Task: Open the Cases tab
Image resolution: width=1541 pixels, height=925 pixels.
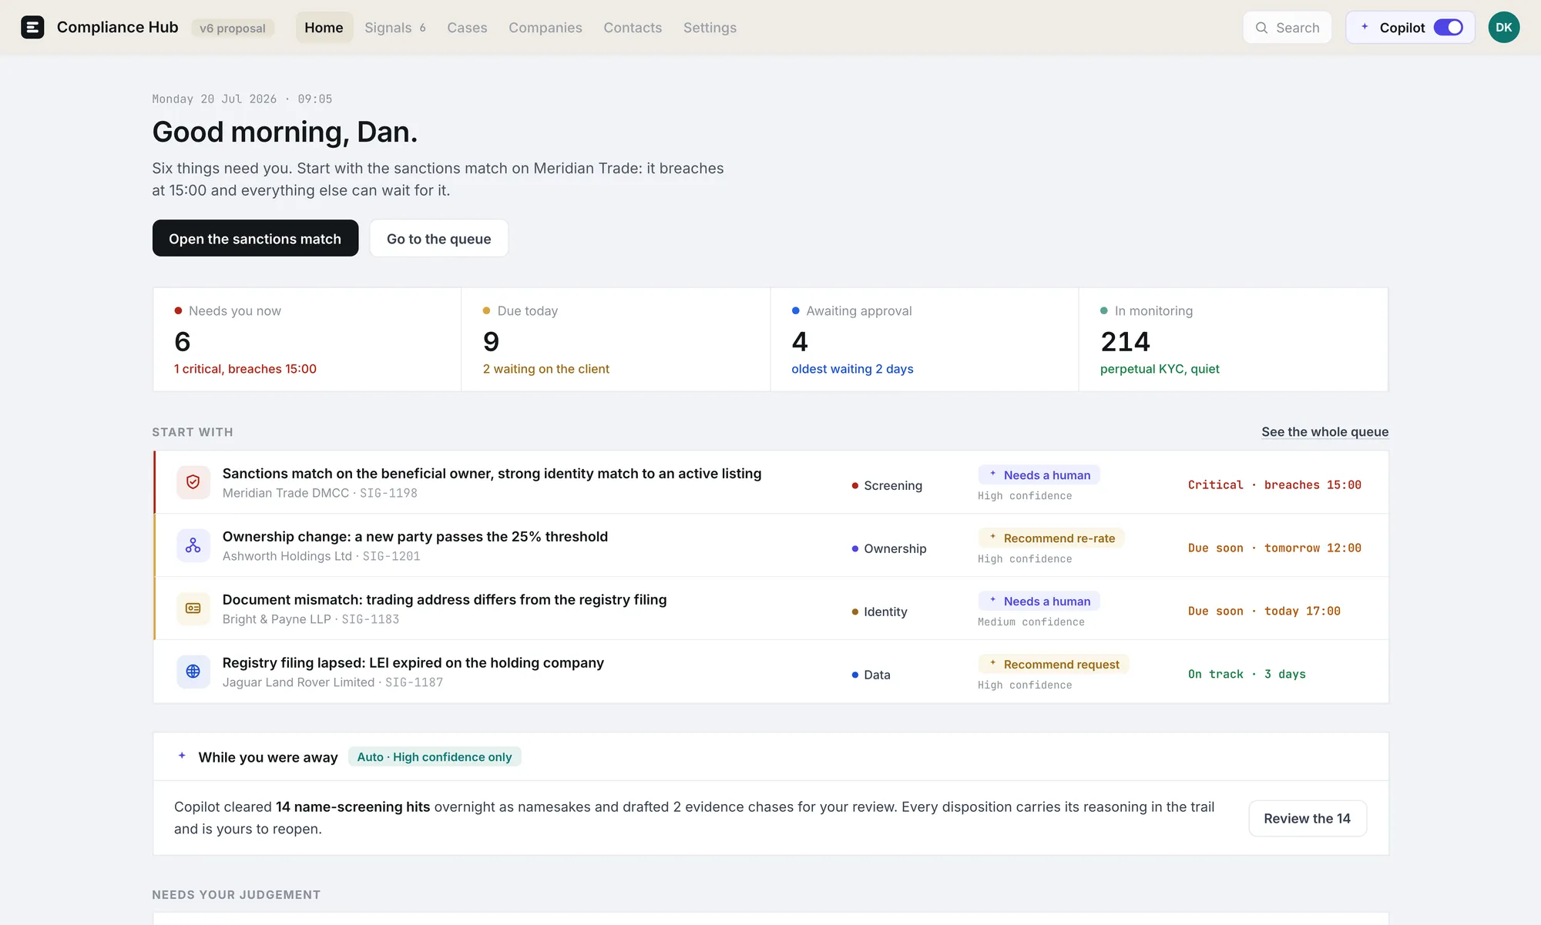Action: point(467,28)
